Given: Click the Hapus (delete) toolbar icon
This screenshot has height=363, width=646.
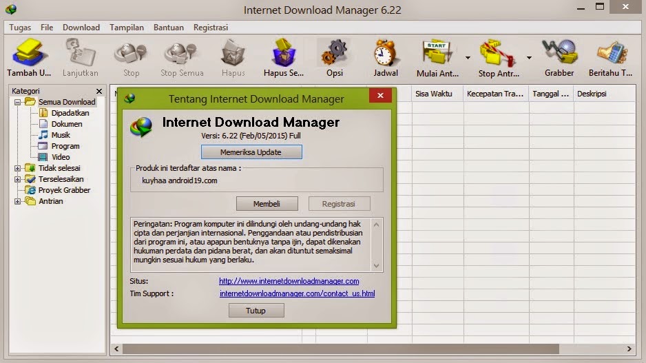Looking at the screenshot, I should click(233, 53).
